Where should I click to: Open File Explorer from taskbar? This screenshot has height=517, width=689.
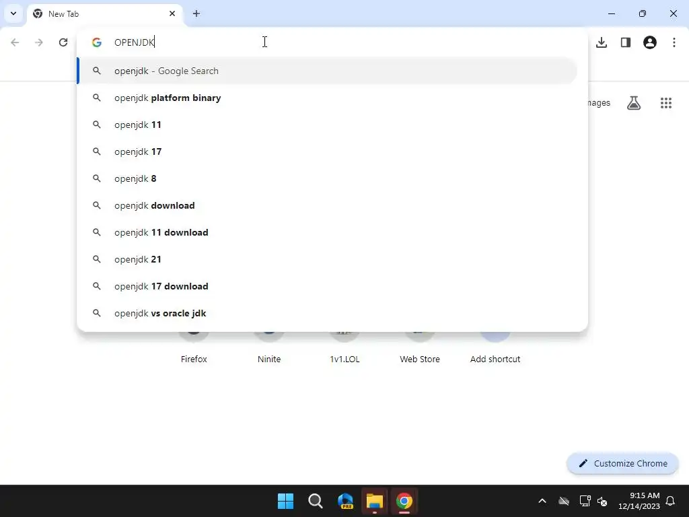coord(375,501)
